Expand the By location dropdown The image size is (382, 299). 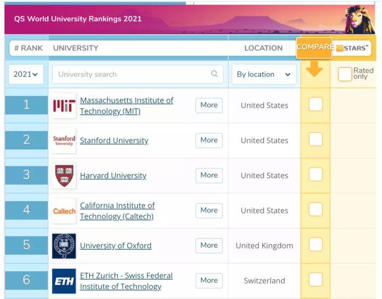click(264, 74)
